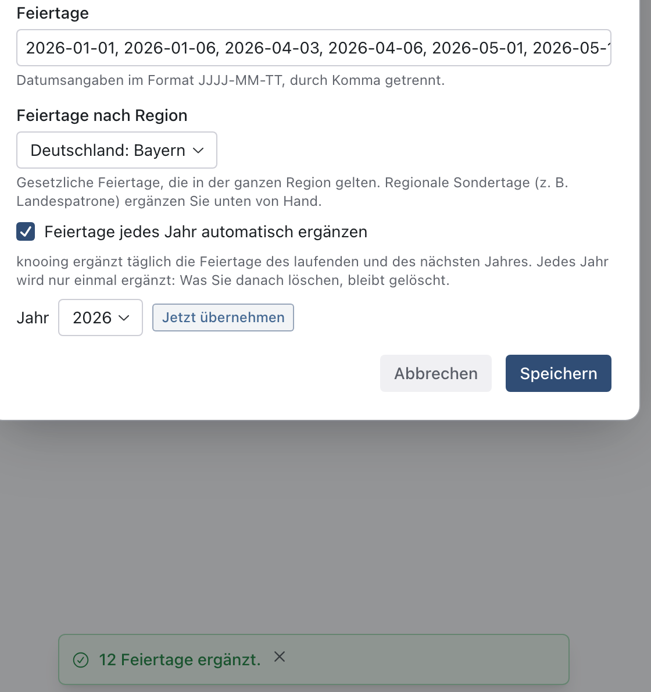Save settings with the Speichern button

(559, 373)
